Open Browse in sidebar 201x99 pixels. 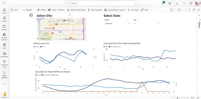pyautogui.click(x=4, y=27)
